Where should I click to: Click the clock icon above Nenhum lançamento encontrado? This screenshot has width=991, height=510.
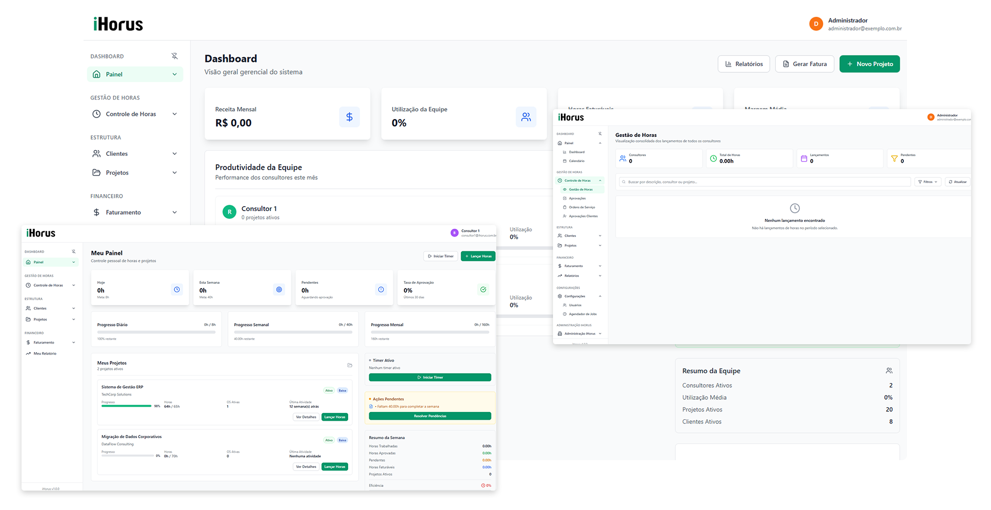(x=795, y=208)
